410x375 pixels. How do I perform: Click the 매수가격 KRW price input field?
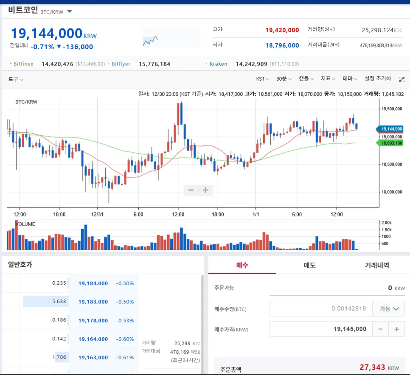[321, 329]
